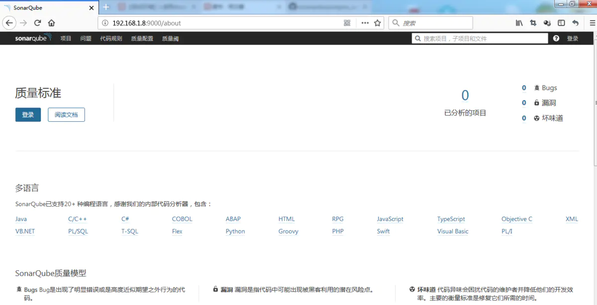Open the ABAP language link
This screenshot has height=305, width=597.
click(233, 219)
